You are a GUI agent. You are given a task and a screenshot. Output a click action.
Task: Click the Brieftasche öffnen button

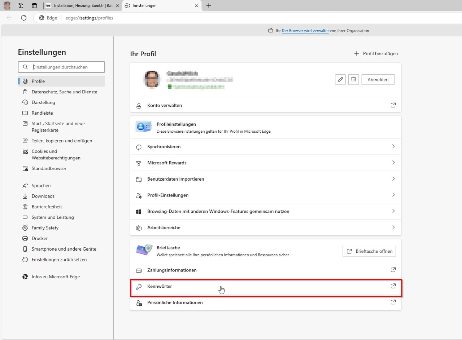click(369, 251)
